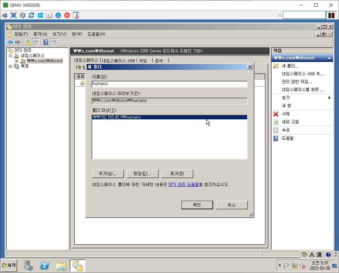Screen dimensions: 339x273
Task: Click the 이름(N) input field
Action: pos(169,84)
